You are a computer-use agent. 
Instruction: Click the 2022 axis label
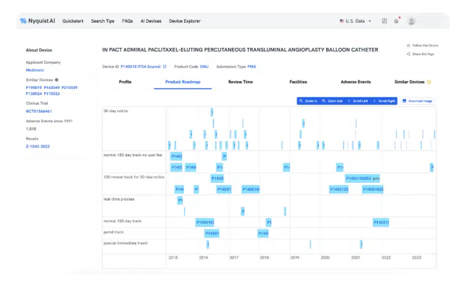pos(386,258)
